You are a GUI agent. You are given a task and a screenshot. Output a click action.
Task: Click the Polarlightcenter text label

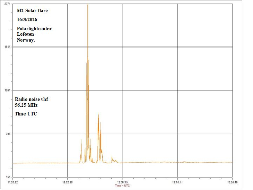click(34, 28)
